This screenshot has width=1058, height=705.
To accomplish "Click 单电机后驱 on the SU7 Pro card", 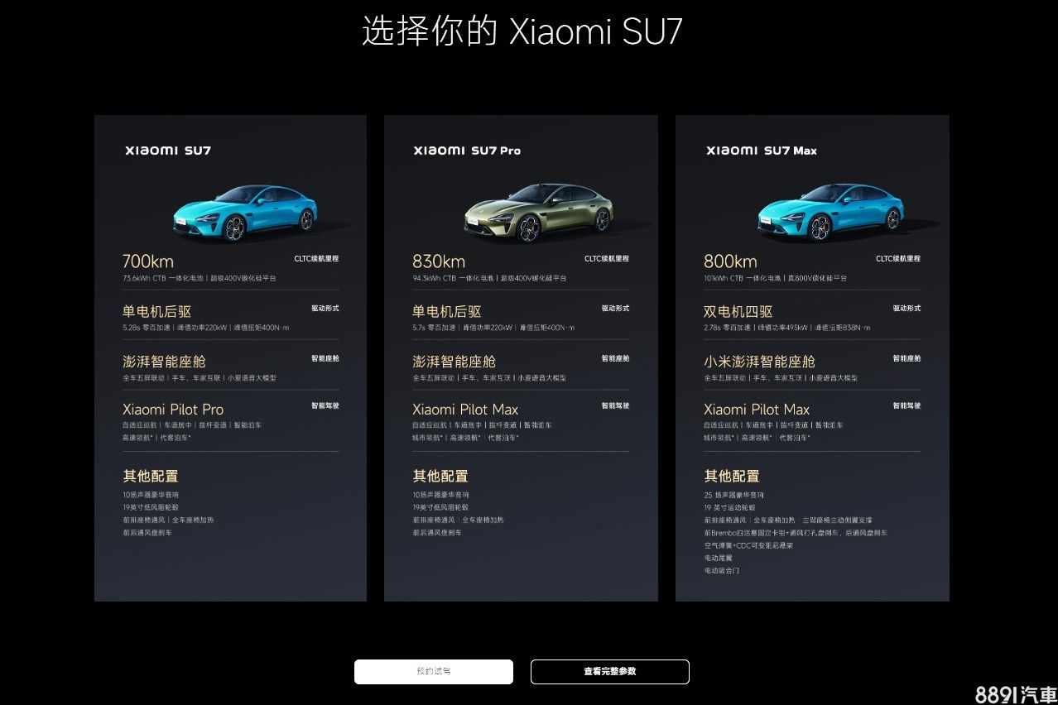I will click(x=447, y=312).
